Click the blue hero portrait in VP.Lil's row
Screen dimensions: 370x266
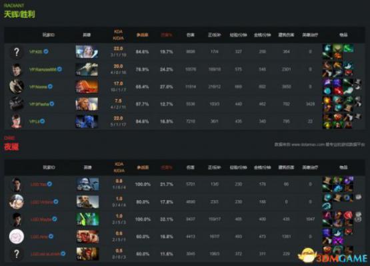(87, 122)
